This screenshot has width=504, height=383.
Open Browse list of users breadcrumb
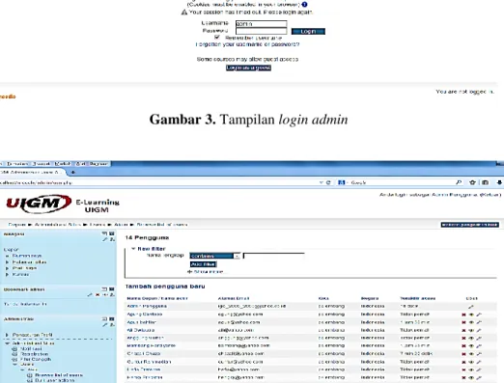(x=161, y=225)
